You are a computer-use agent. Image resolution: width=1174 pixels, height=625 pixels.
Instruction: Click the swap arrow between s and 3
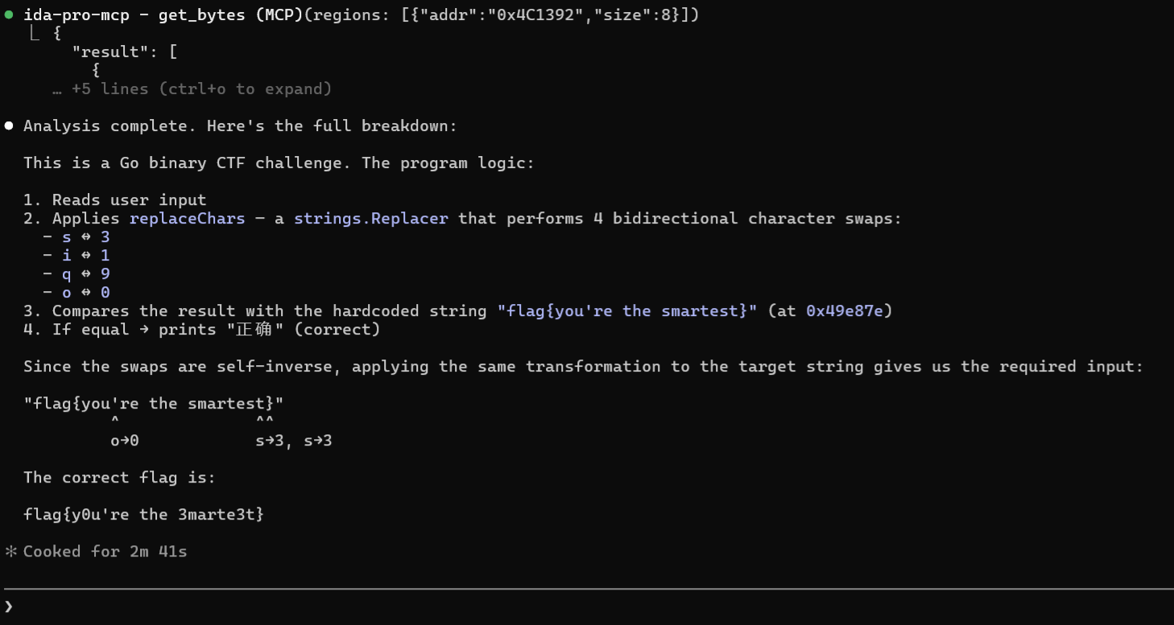point(85,237)
